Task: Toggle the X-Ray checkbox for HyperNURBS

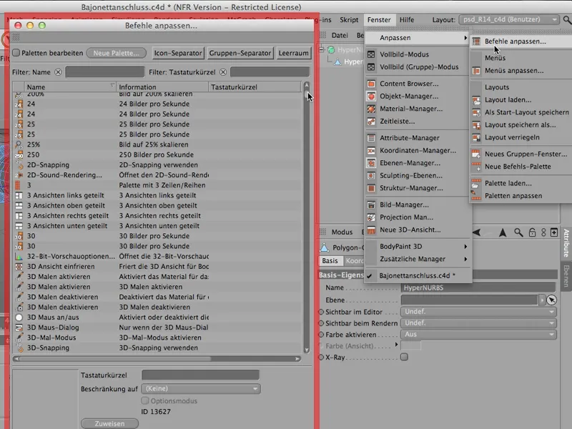Action: pos(404,356)
